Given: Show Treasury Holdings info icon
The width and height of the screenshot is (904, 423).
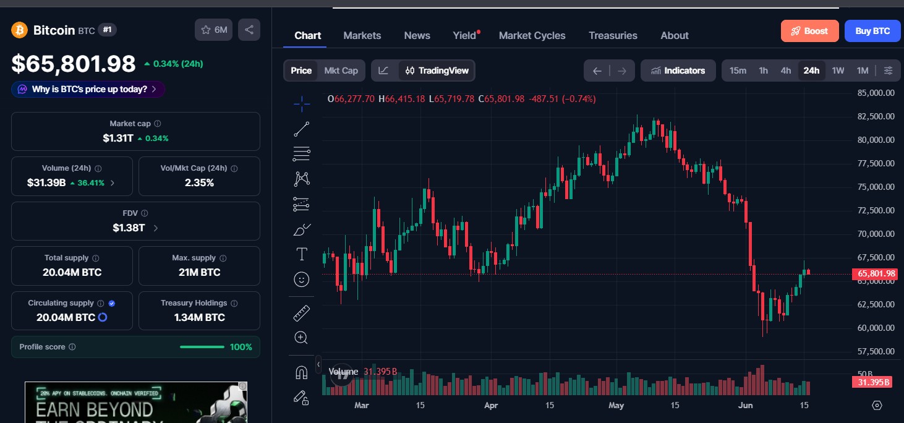Looking at the screenshot, I should pos(234,303).
